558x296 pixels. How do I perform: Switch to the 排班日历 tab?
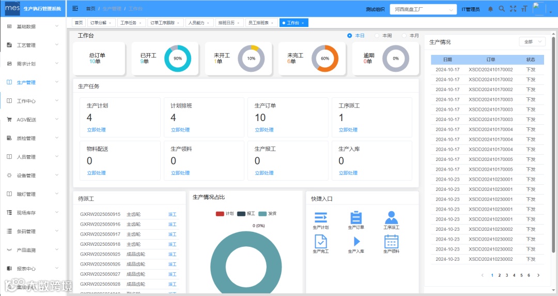[229, 23]
